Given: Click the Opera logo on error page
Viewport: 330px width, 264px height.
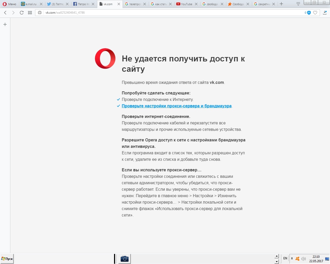Looking at the screenshot, I should pos(105,58).
